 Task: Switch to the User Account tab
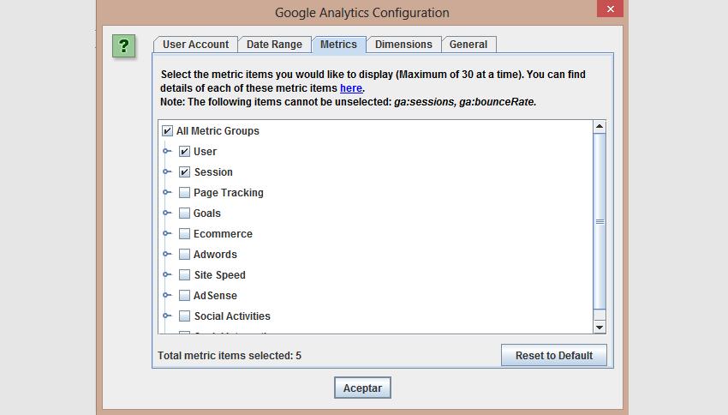[x=195, y=44]
